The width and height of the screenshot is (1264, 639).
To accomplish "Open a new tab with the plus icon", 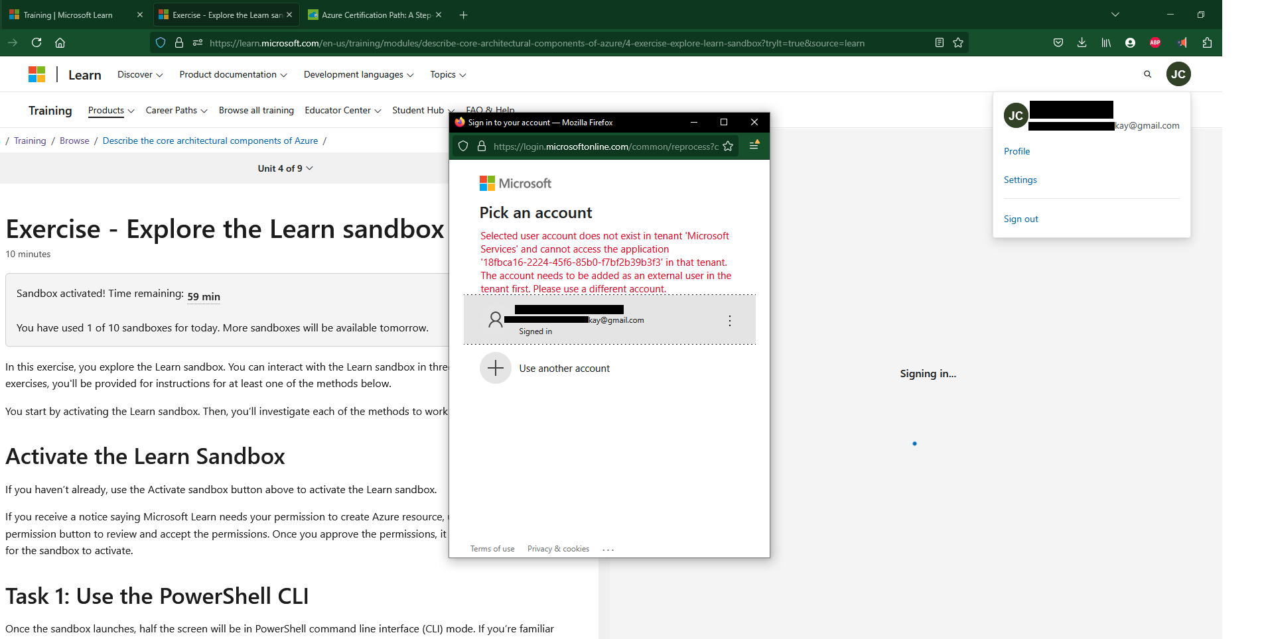I will 463,15.
